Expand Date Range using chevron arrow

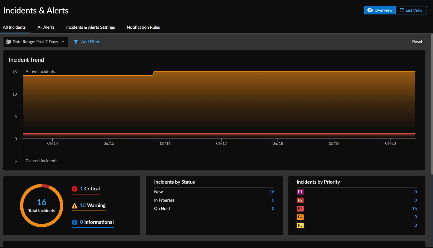(x=63, y=42)
